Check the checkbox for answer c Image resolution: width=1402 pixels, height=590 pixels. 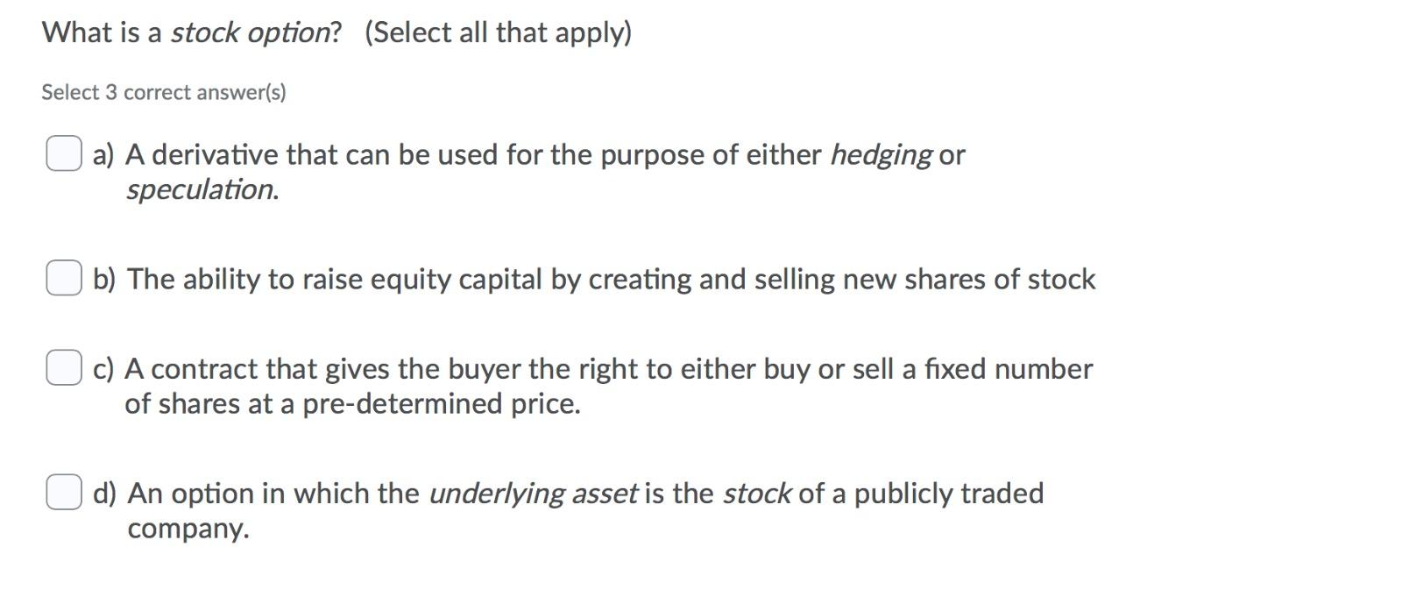(x=62, y=369)
